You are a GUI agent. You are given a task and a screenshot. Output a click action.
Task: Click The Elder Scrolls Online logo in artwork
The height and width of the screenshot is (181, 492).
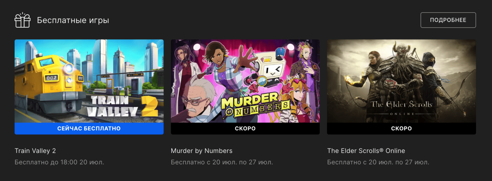pos(401,108)
